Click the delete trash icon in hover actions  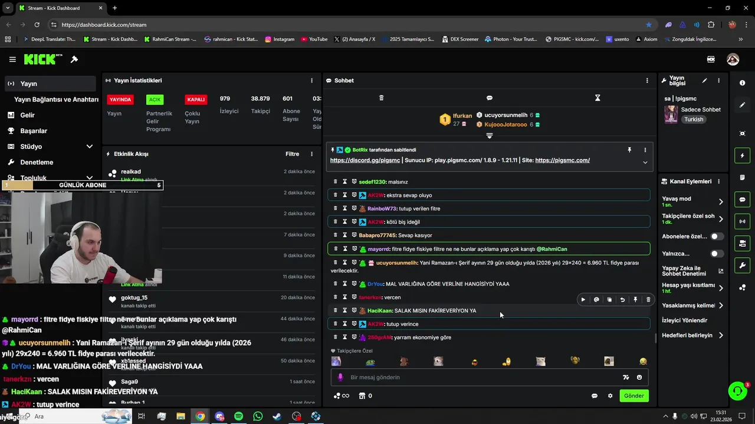click(648, 300)
